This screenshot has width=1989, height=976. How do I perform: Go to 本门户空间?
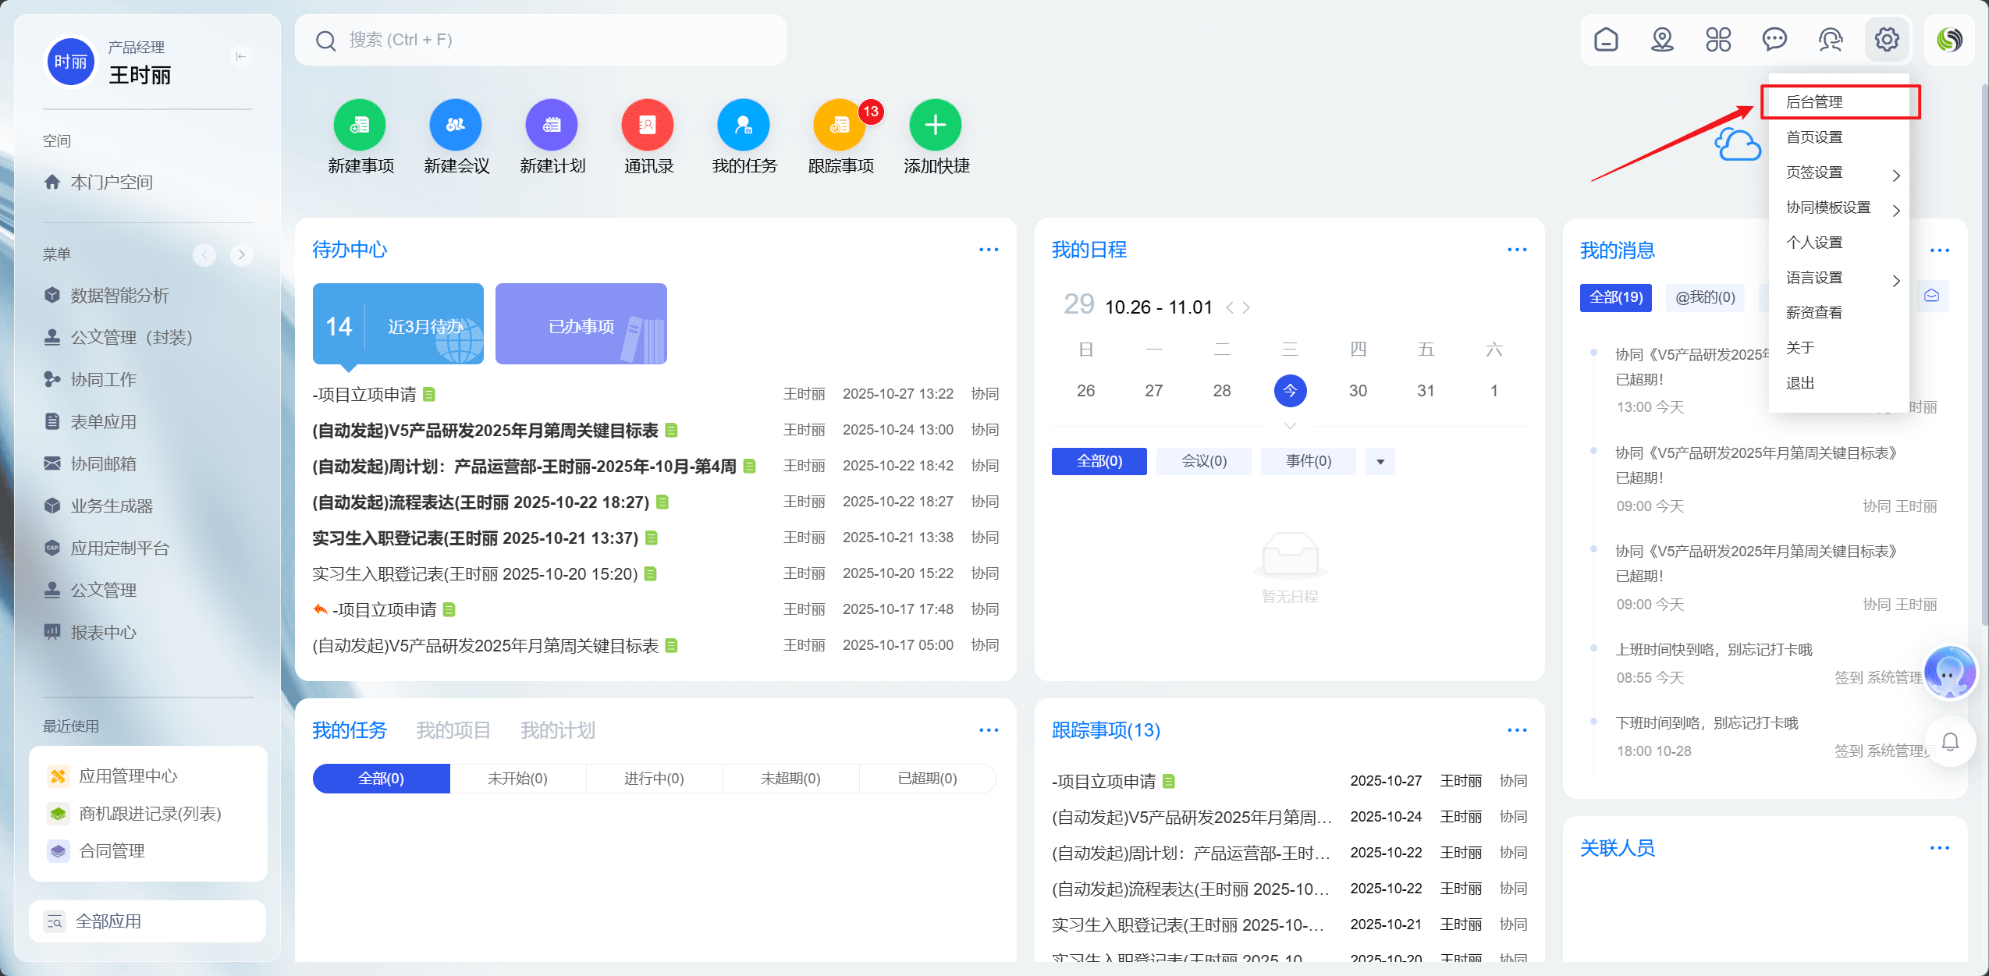(x=98, y=182)
